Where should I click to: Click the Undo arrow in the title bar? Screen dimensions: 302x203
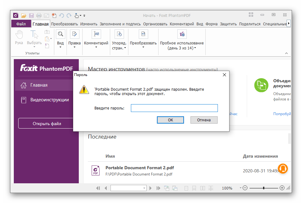(62, 15)
